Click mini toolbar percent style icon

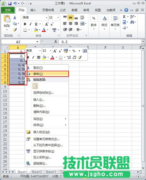click(x=74, y=51)
